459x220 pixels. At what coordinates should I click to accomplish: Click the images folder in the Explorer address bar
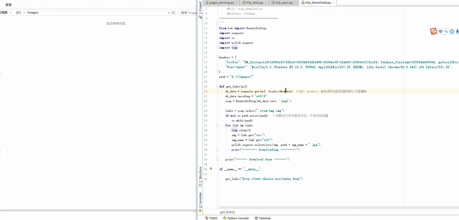(33, 13)
